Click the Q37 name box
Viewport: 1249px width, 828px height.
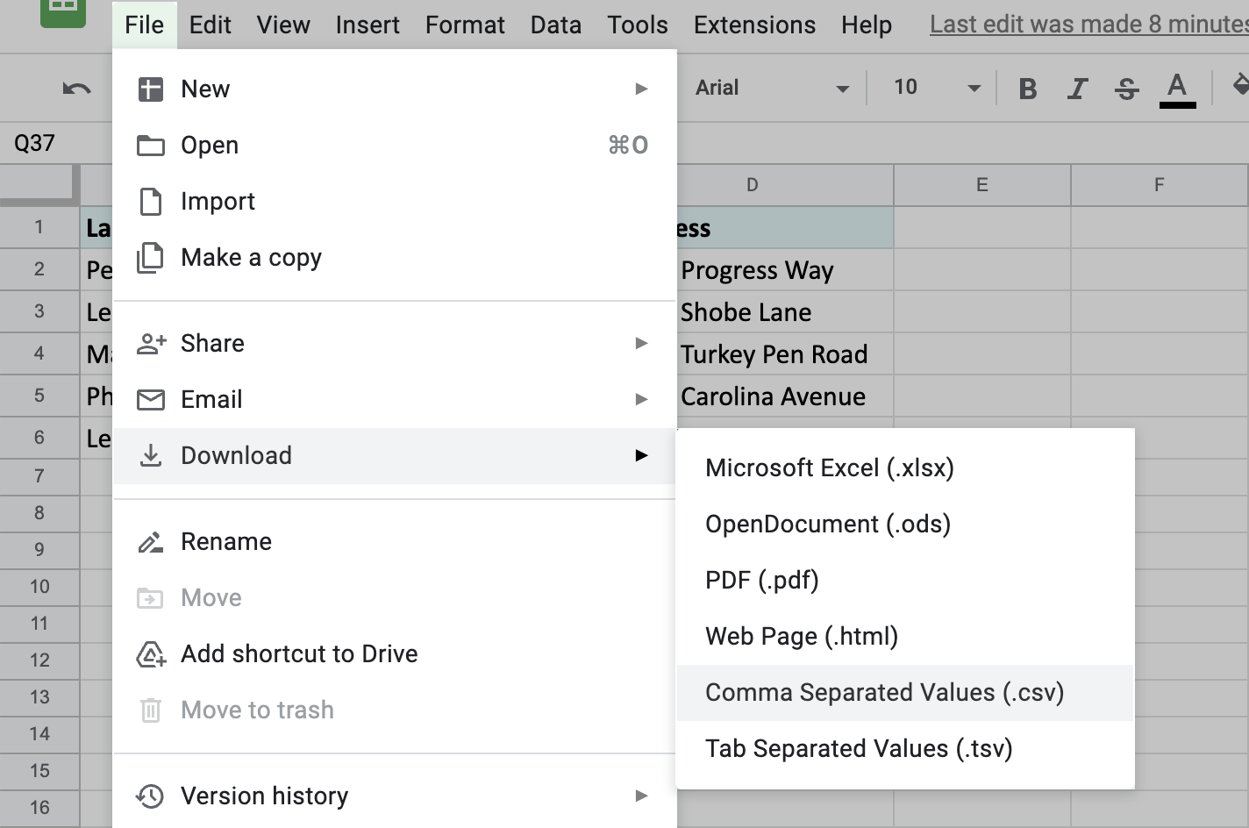point(35,143)
